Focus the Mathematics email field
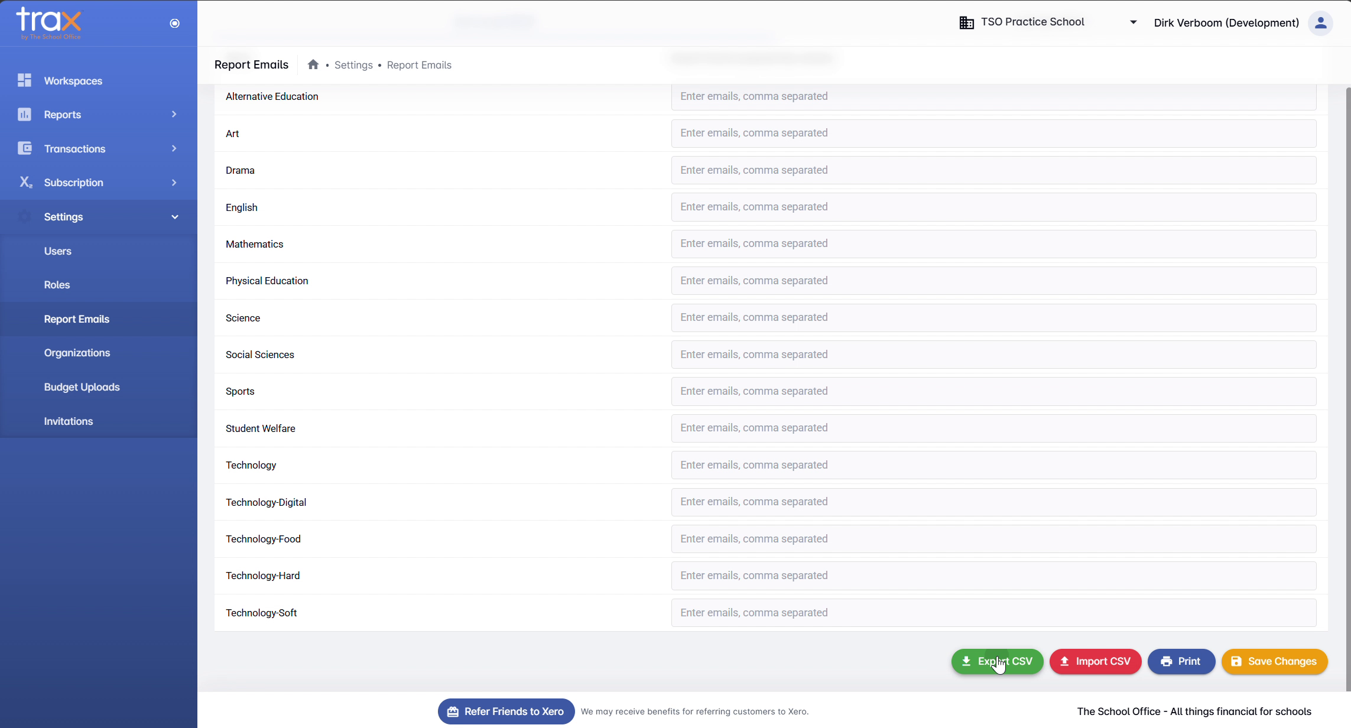This screenshot has height=728, width=1351. coord(993,244)
